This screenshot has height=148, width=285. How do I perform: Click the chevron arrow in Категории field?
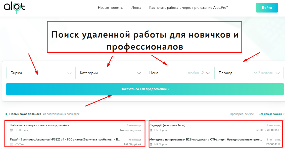139,73
